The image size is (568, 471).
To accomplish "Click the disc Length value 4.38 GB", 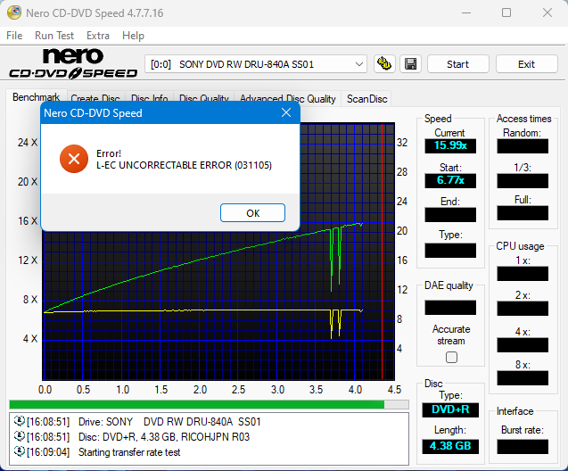I will (450, 446).
